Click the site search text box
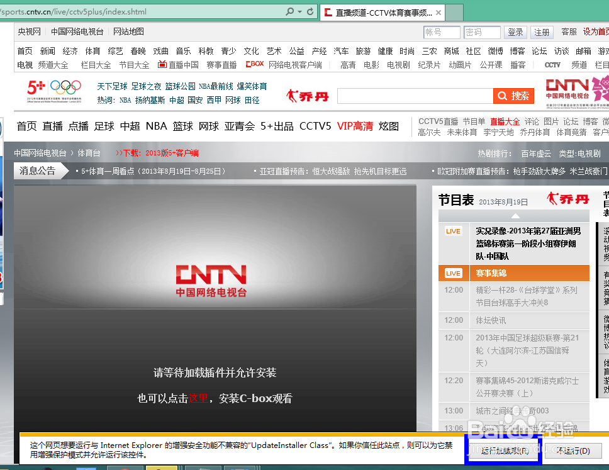 point(415,96)
